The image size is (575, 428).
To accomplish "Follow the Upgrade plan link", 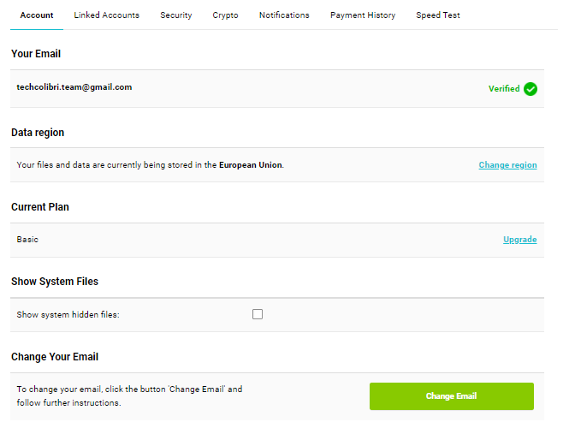I will (x=520, y=240).
